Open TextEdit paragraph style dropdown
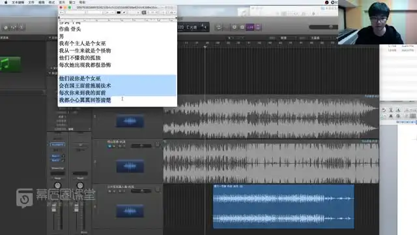Viewport: 417px width, 235px height. [x=62, y=12]
